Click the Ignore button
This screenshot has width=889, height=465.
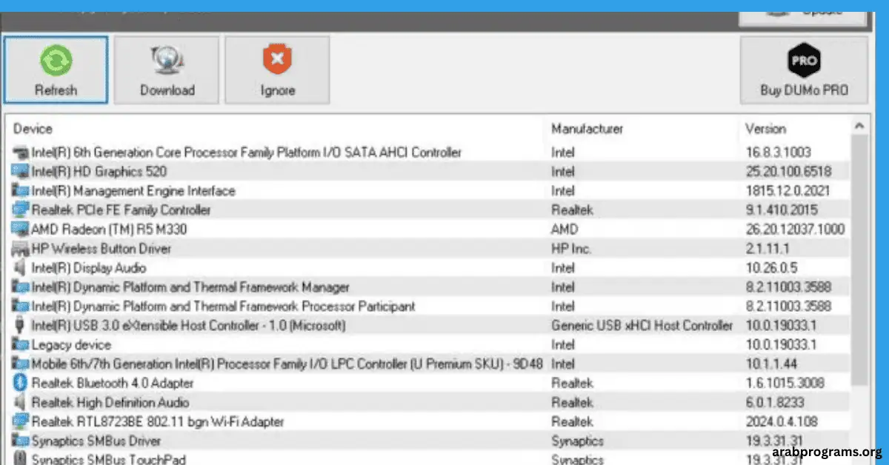point(278,70)
